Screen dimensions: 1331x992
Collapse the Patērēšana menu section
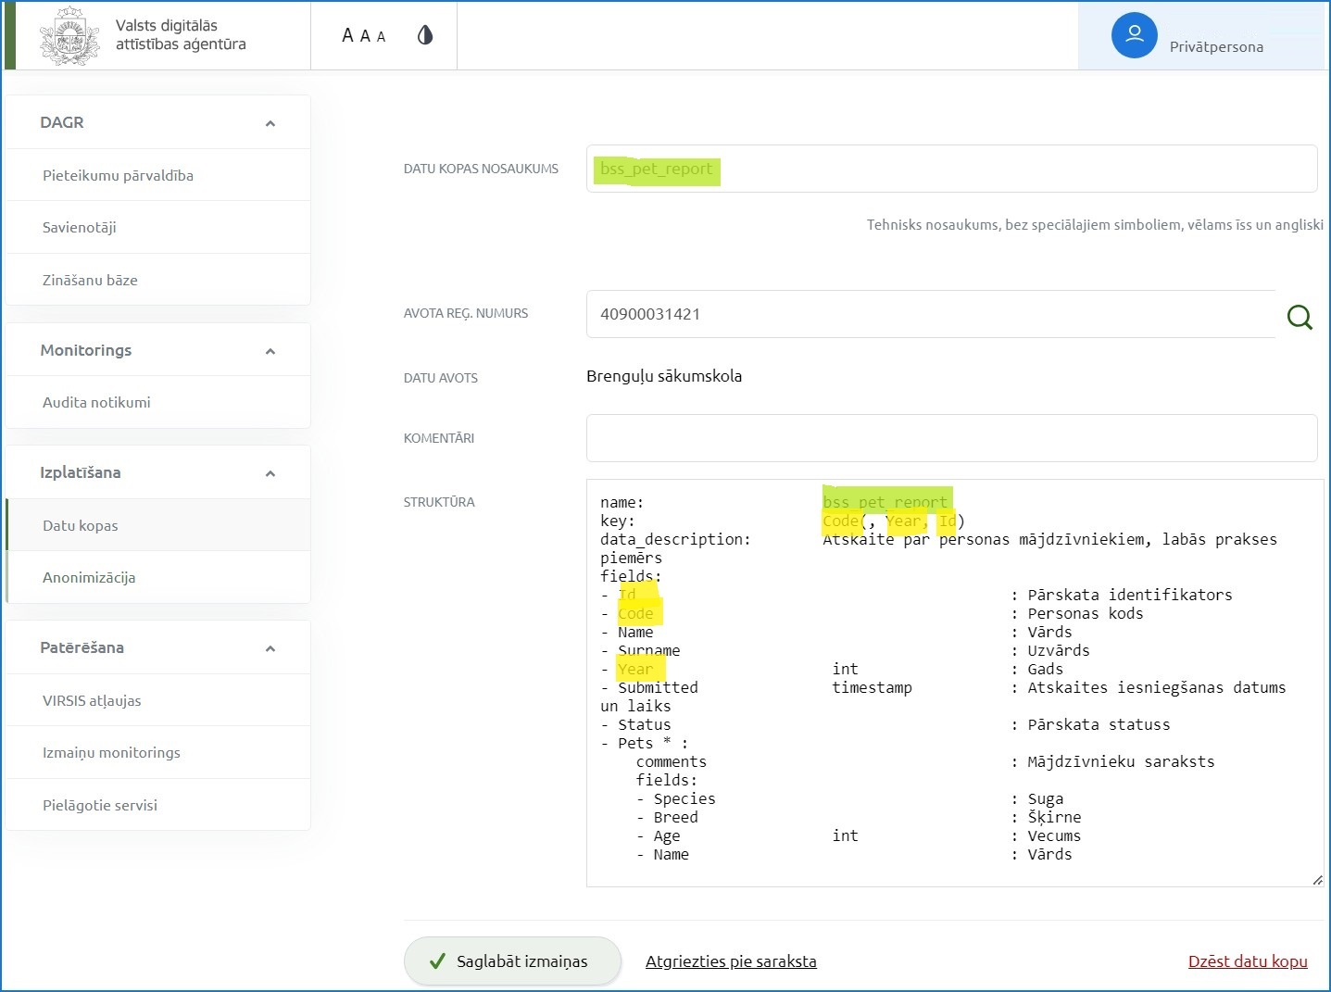[x=270, y=648]
